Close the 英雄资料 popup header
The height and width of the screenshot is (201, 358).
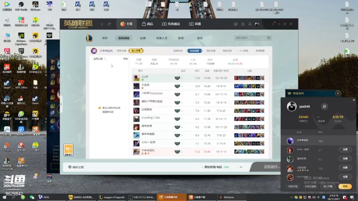[x=338, y=93]
